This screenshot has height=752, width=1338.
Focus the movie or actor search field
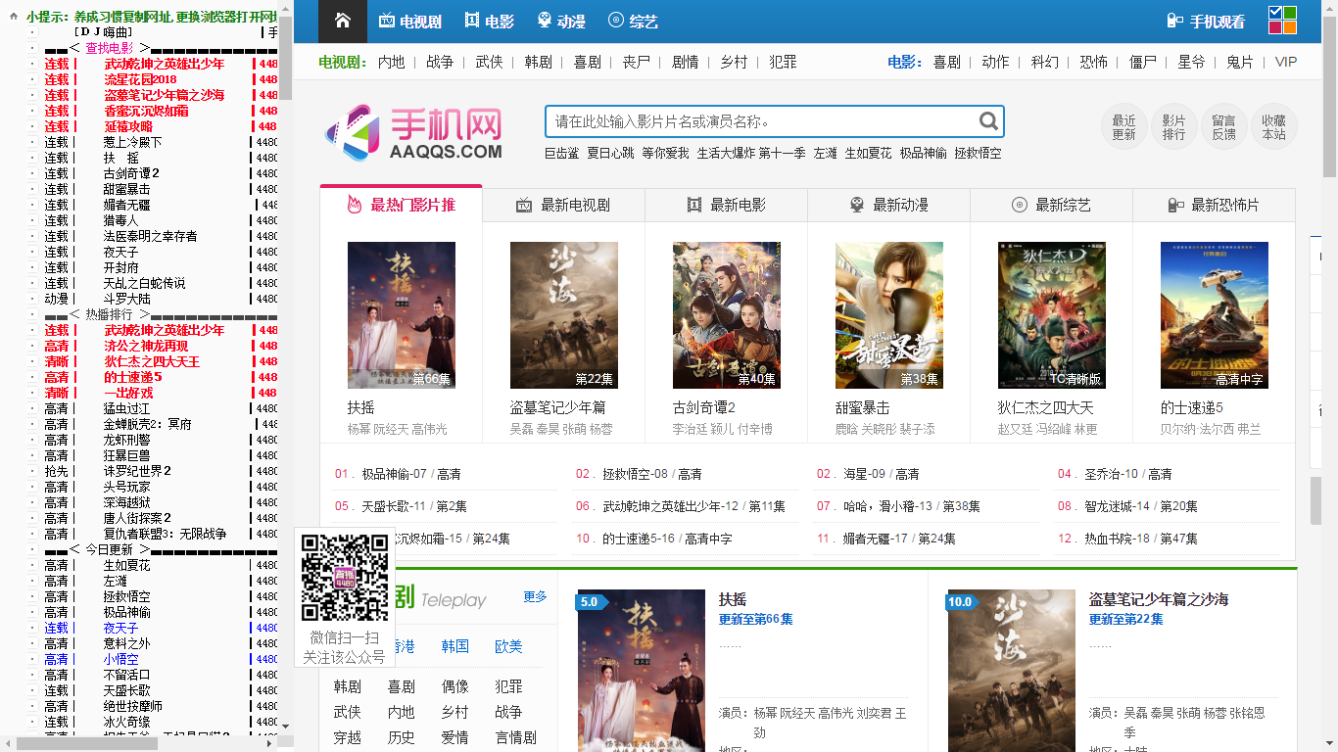pos(761,121)
